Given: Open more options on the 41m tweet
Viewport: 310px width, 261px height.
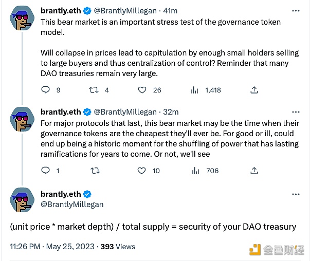Looking at the screenshot, I should click(x=296, y=10).
